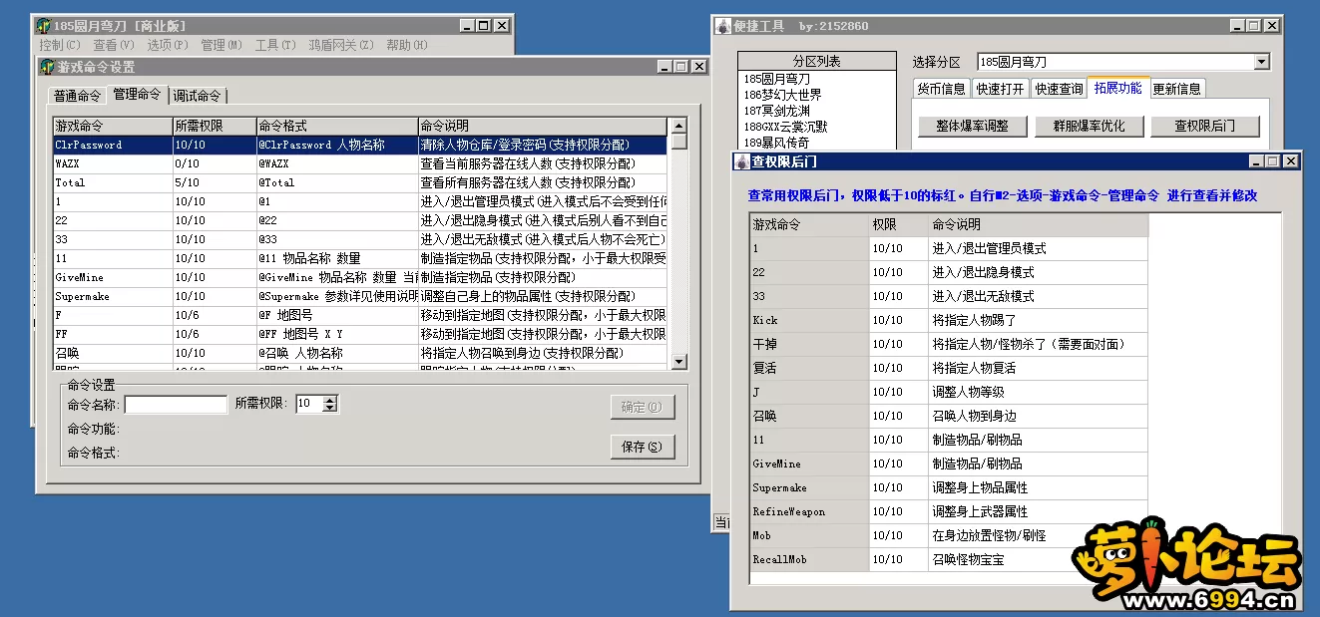Viewport: 1320px width, 617px height.
Task: Sort by 所需权限 column header
Action: point(214,127)
